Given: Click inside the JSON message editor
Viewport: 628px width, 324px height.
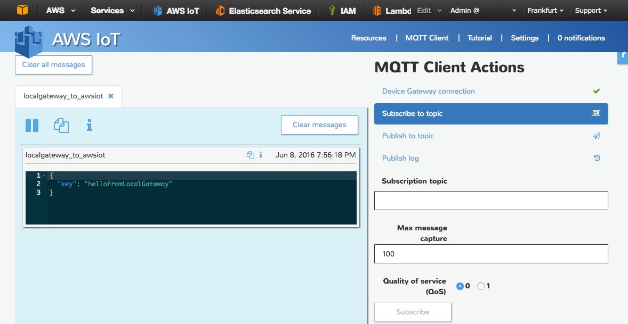Looking at the screenshot, I should tap(191, 198).
